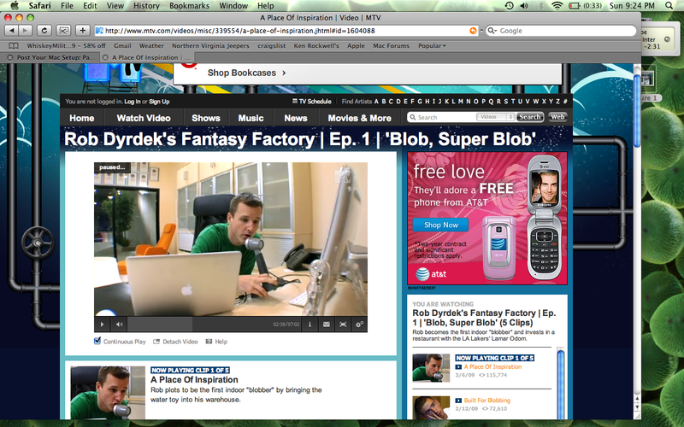This screenshot has width=684, height=427.
Task: Open the Built For Blobbing thumbnail
Action: pos(431,407)
